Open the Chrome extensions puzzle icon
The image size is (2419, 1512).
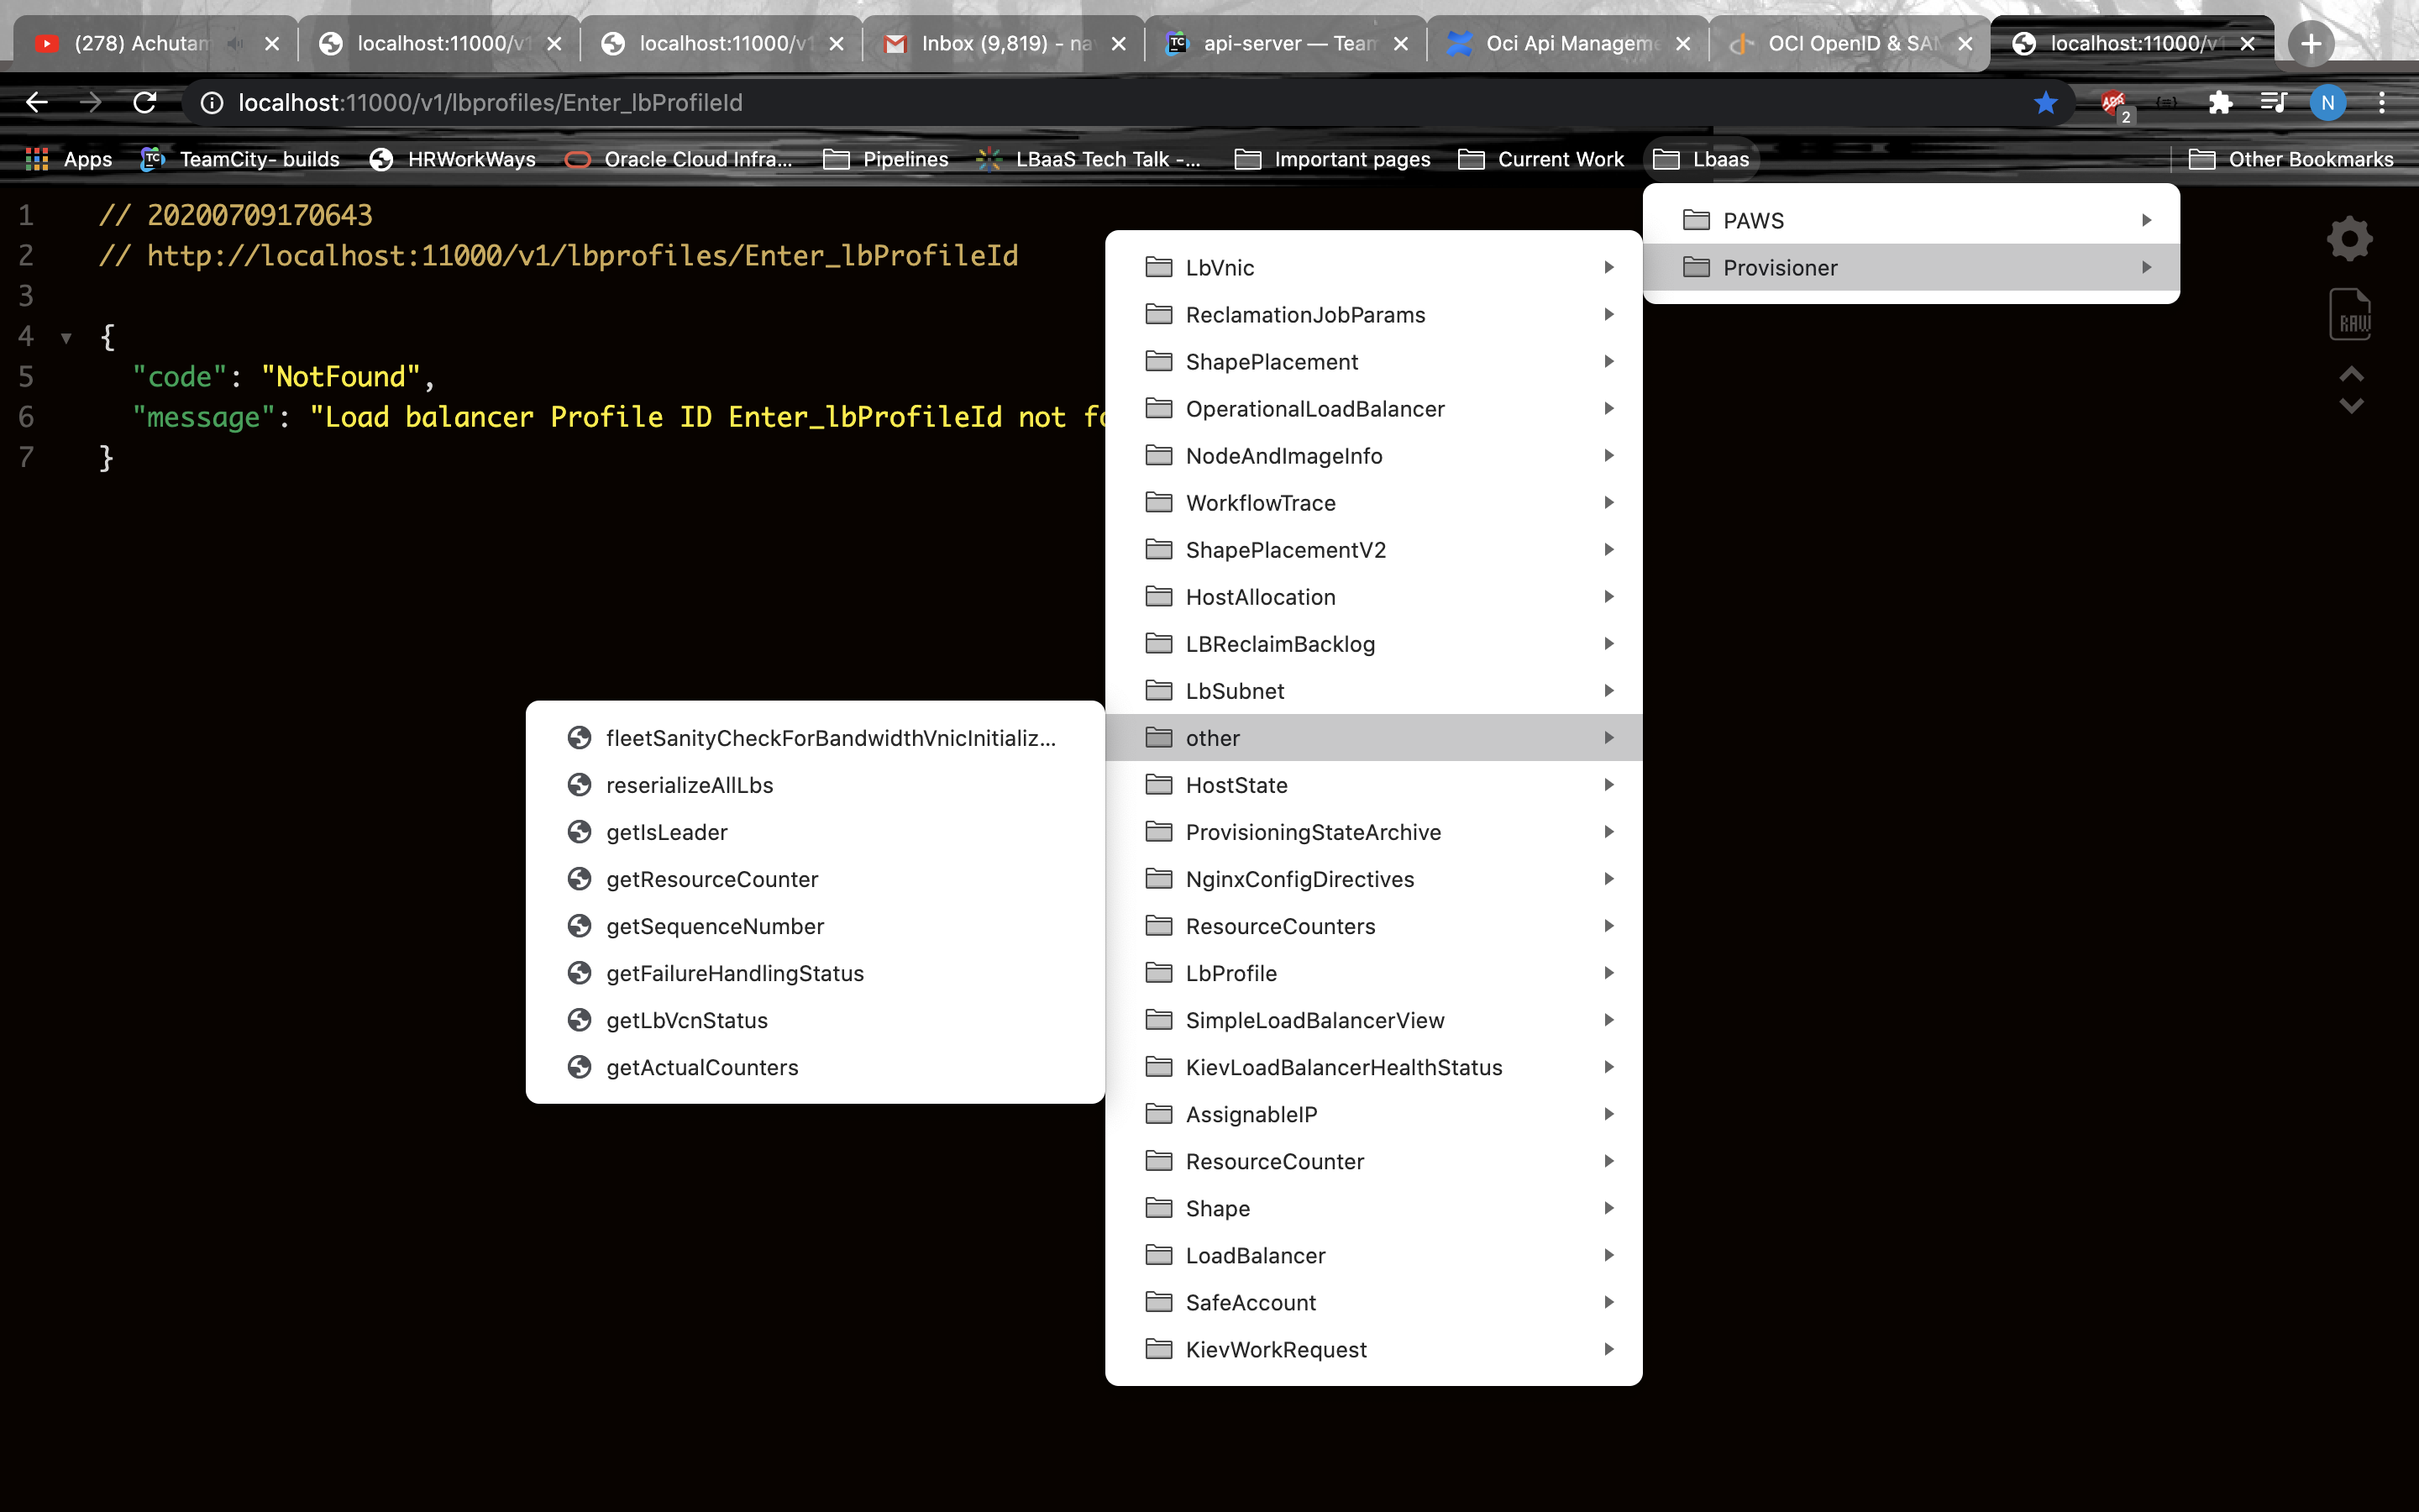coord(2220,102)
